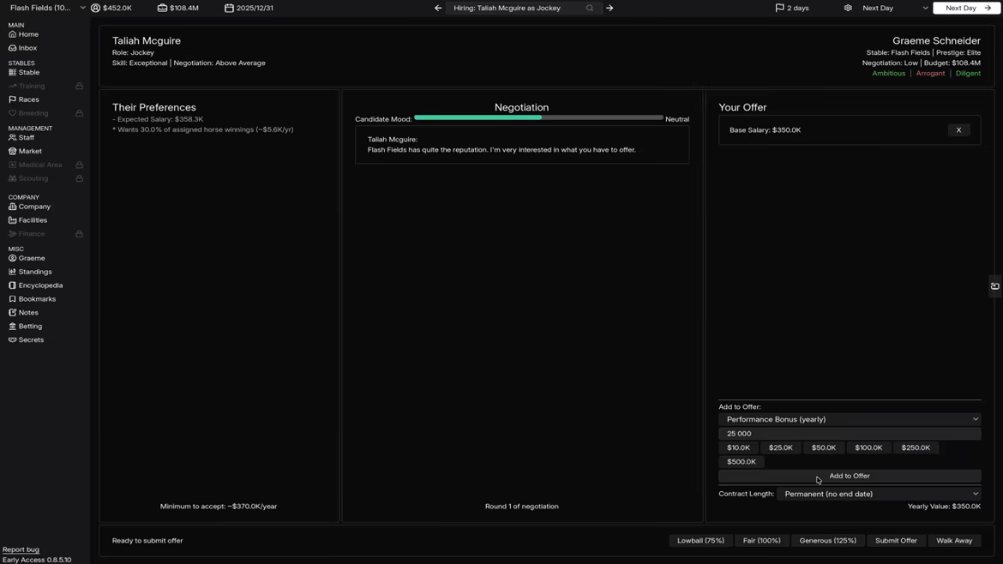
Task: Open the settings gear icon
Action: (848, 9)
